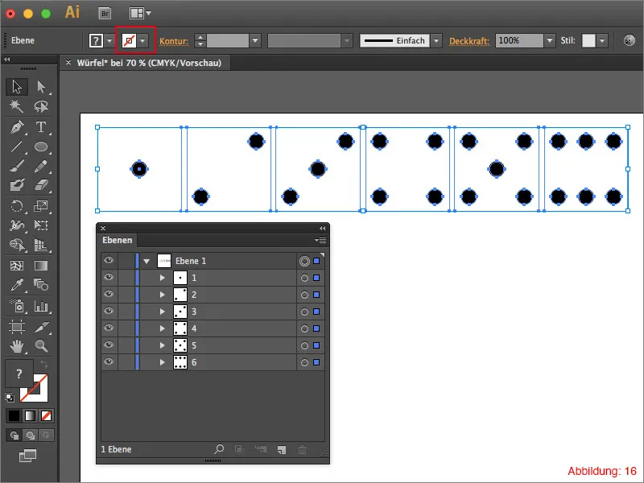Open stroke color dropdown arrow
The height and width of the screenshot is (483, 644).
(143, 41)
